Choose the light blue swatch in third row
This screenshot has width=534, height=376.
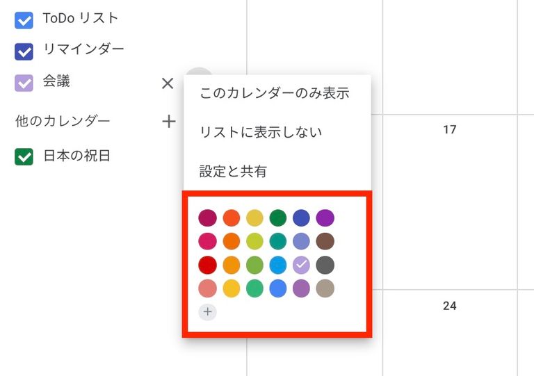pyautogui.click(x=278, y=265)
